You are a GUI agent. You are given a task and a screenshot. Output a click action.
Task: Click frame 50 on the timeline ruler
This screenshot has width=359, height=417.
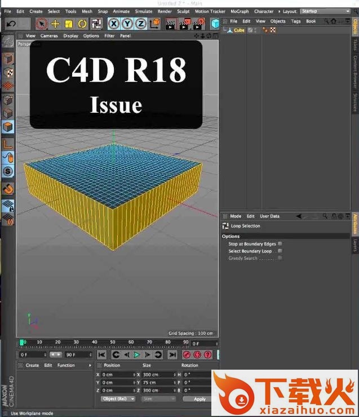point(113,342)
